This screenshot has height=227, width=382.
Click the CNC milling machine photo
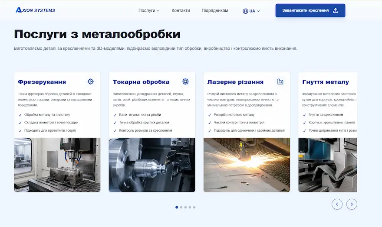[57, 165]
